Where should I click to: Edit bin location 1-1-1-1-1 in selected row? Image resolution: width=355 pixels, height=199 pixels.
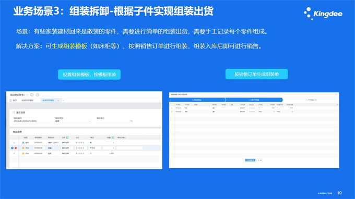[x=81, y=148]
